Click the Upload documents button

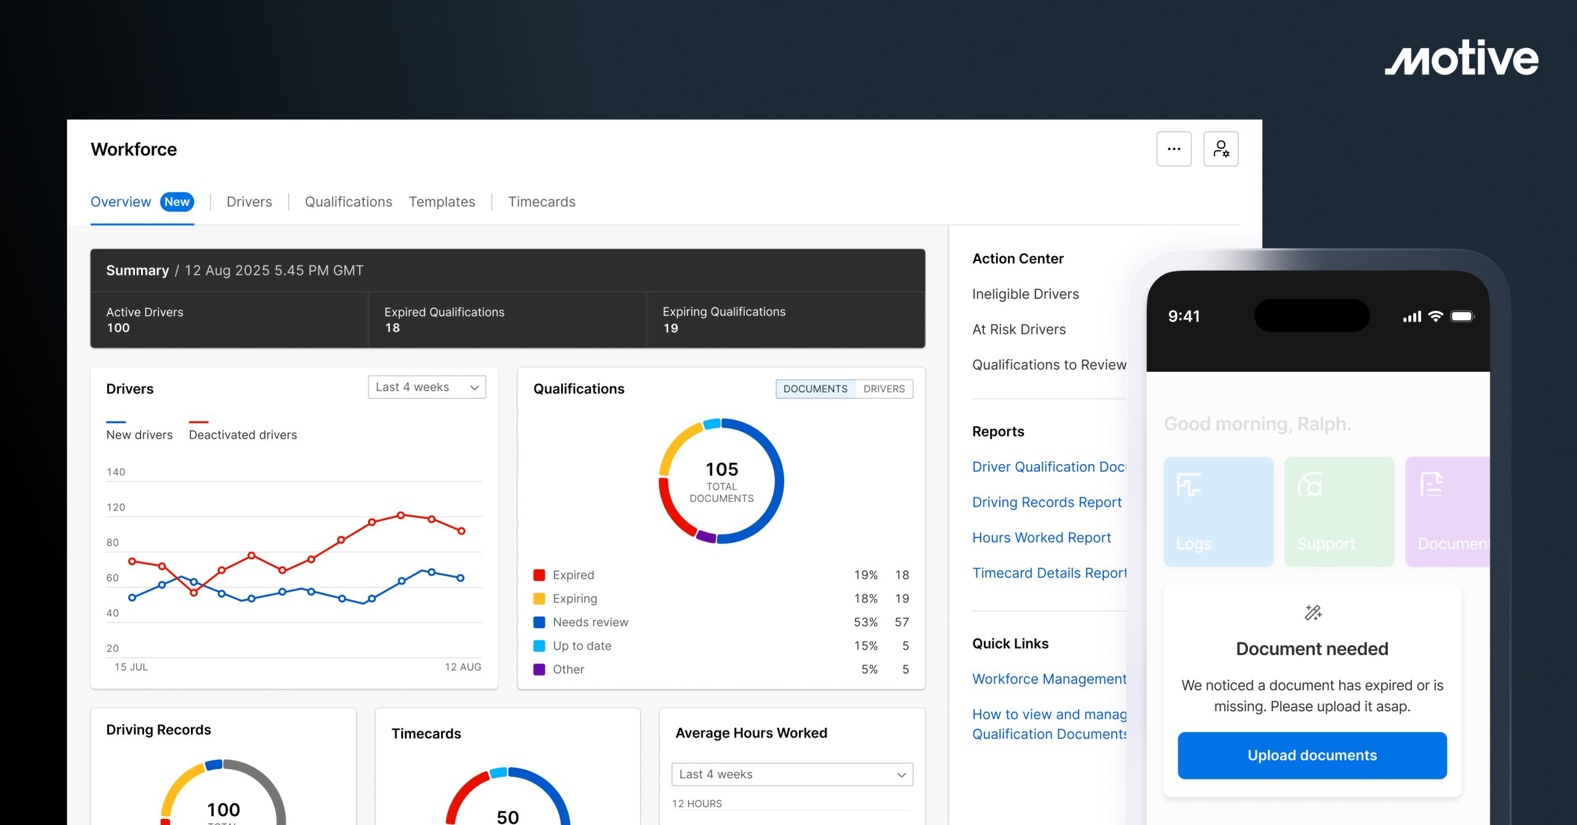pyautogui.click(x=1311, y=755)
